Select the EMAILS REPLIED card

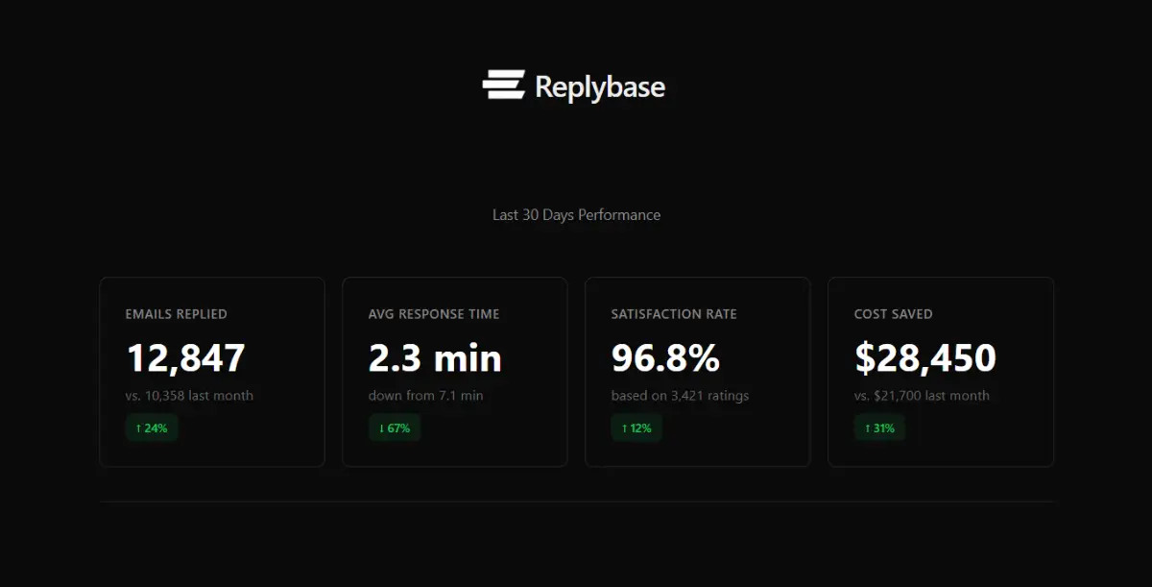click(x=211, y=372)
